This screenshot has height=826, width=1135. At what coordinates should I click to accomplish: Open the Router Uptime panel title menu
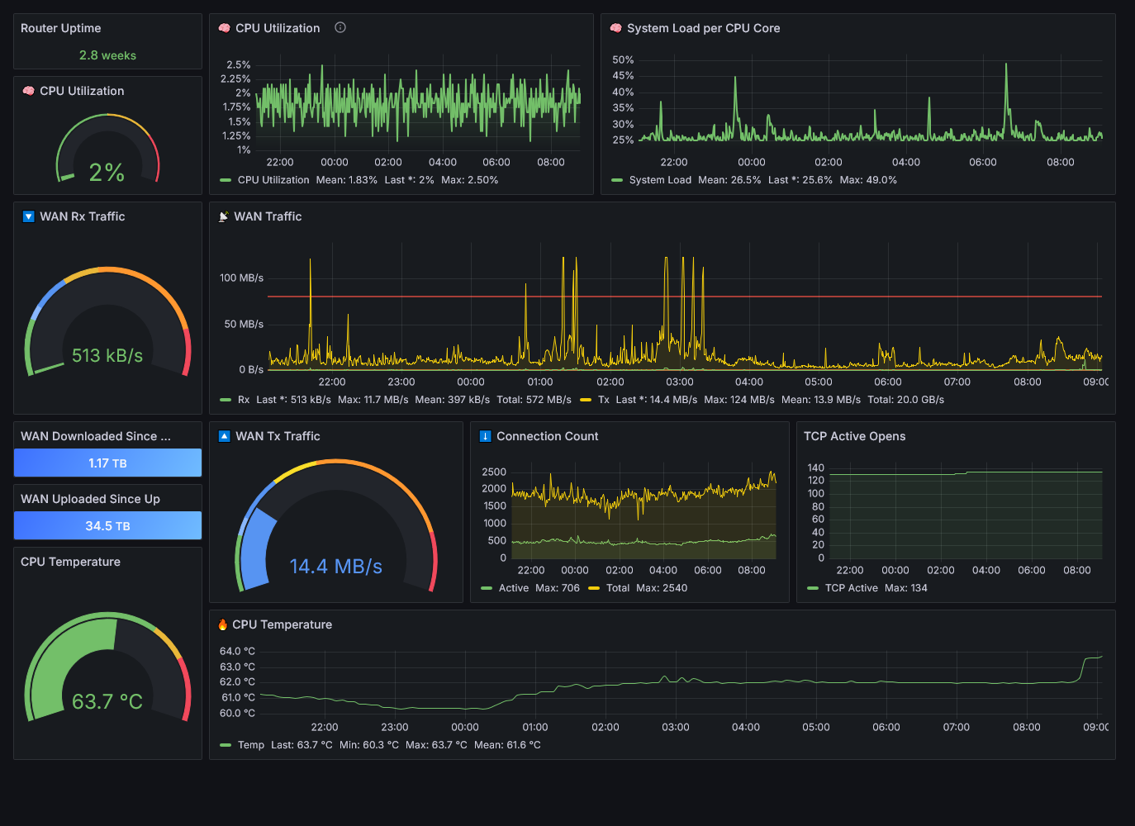coord(60,28)
